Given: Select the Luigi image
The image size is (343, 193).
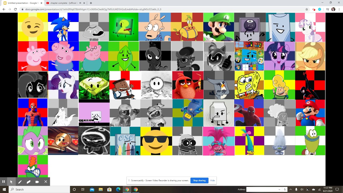Looking at the screenshot, I should click(218, 27).
